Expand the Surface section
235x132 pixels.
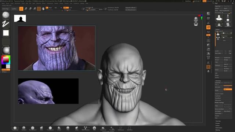click(217, 125)
